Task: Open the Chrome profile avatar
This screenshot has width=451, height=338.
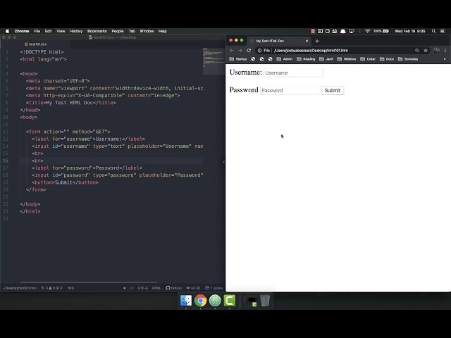Action: tap(436, 51)
